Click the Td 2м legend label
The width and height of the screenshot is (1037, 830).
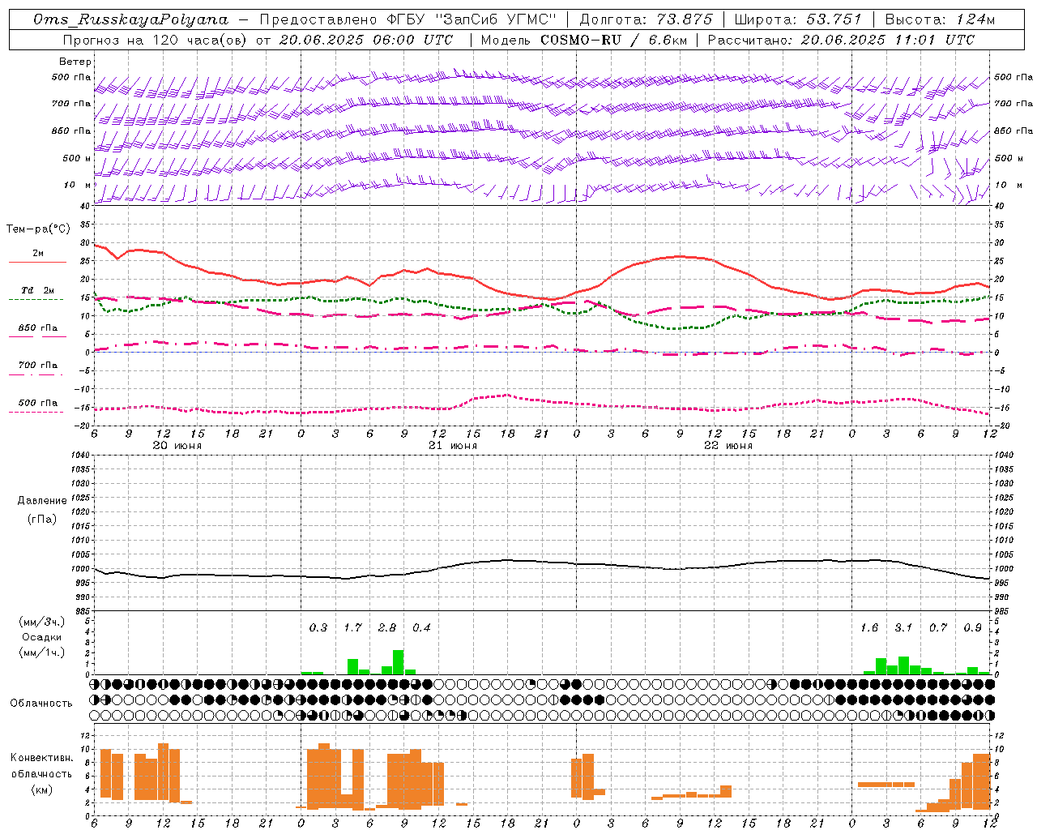[38, 290]
